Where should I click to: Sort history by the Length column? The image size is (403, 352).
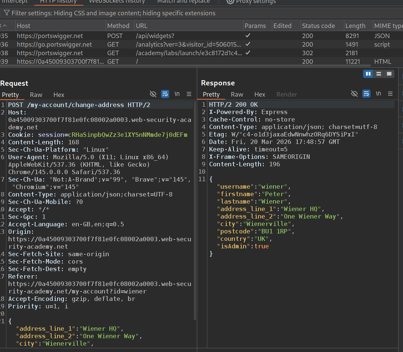coord(355,26)
